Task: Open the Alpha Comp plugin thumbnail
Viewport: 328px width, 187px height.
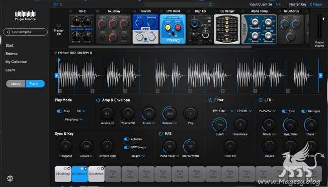Action: tap(259, 29)
